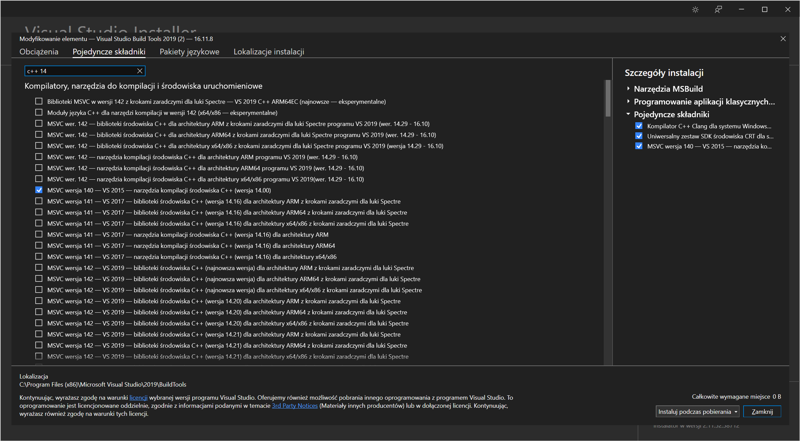Image resolution: width=800 pixels, height=441 pixels.
Task: Enable Moduły języka C++ dla narzędzi kompilacji
Action: pos(39,112)
